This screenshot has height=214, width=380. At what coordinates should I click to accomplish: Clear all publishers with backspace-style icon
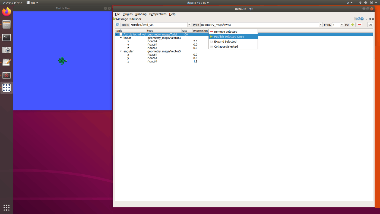pos(370,25)
